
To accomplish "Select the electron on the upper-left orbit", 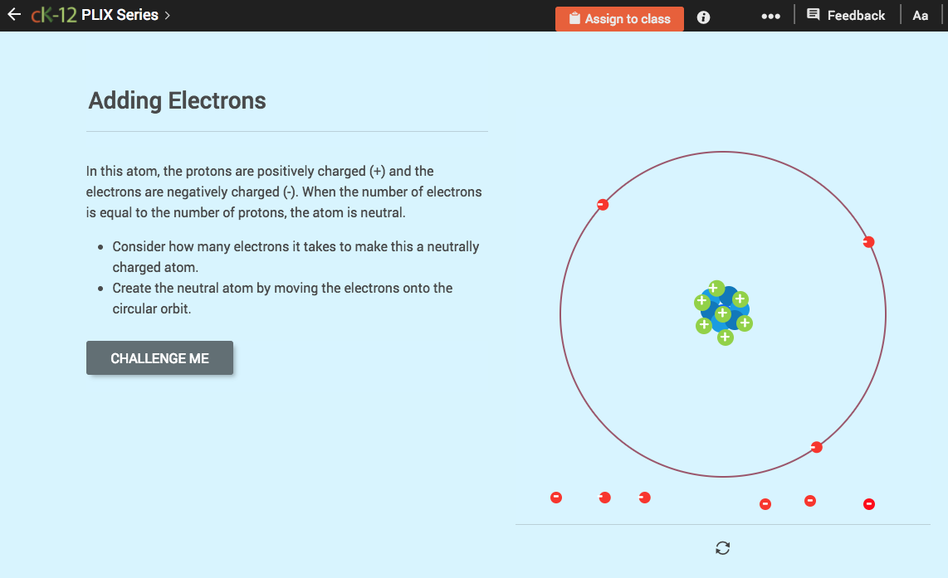I will click(x=603, y=204).
